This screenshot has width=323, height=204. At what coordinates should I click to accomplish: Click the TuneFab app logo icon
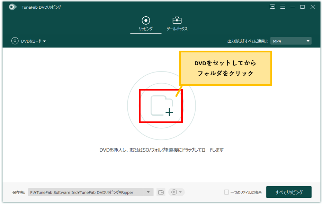coord(13,7)
